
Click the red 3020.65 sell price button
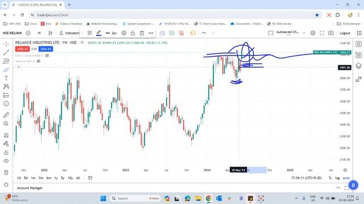pyautogui.click(x=23, y=49)
